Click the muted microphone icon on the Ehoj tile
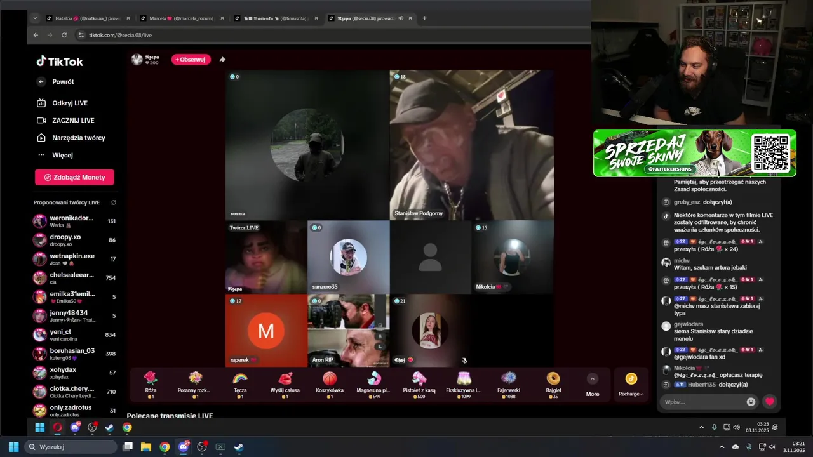Image resolution: width=813 pixels, height=457 pixels. pyautogui.click(x=464, y=361)
